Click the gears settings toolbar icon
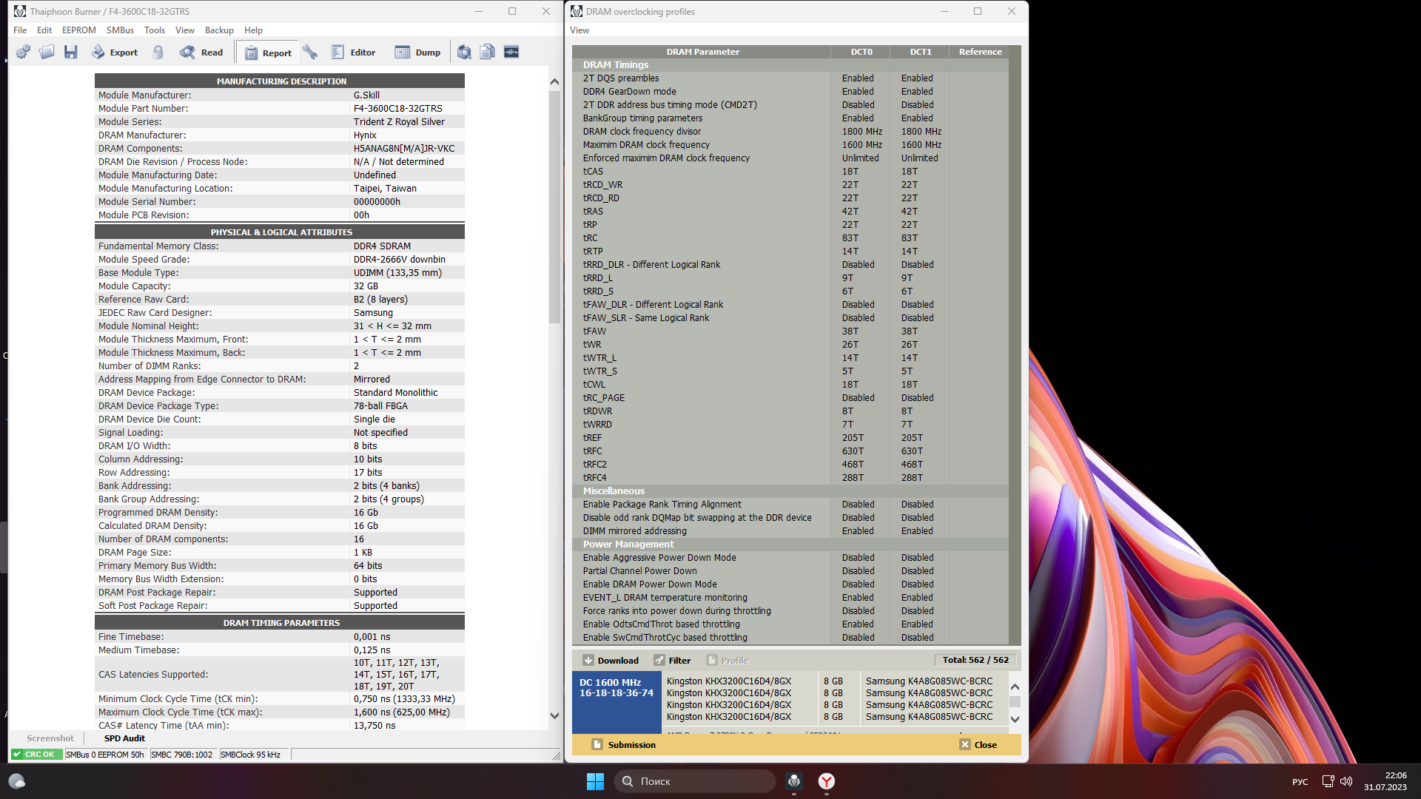 24,53
